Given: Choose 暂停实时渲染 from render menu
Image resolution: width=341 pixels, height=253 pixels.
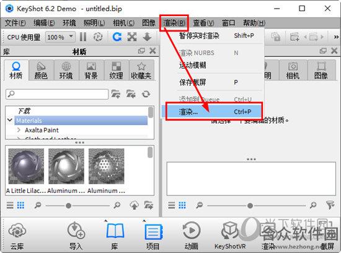Looking at the screenshot, I should [213, 36].
